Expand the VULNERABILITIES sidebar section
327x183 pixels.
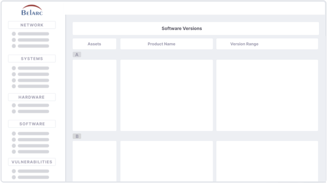(x=32, y=162)
